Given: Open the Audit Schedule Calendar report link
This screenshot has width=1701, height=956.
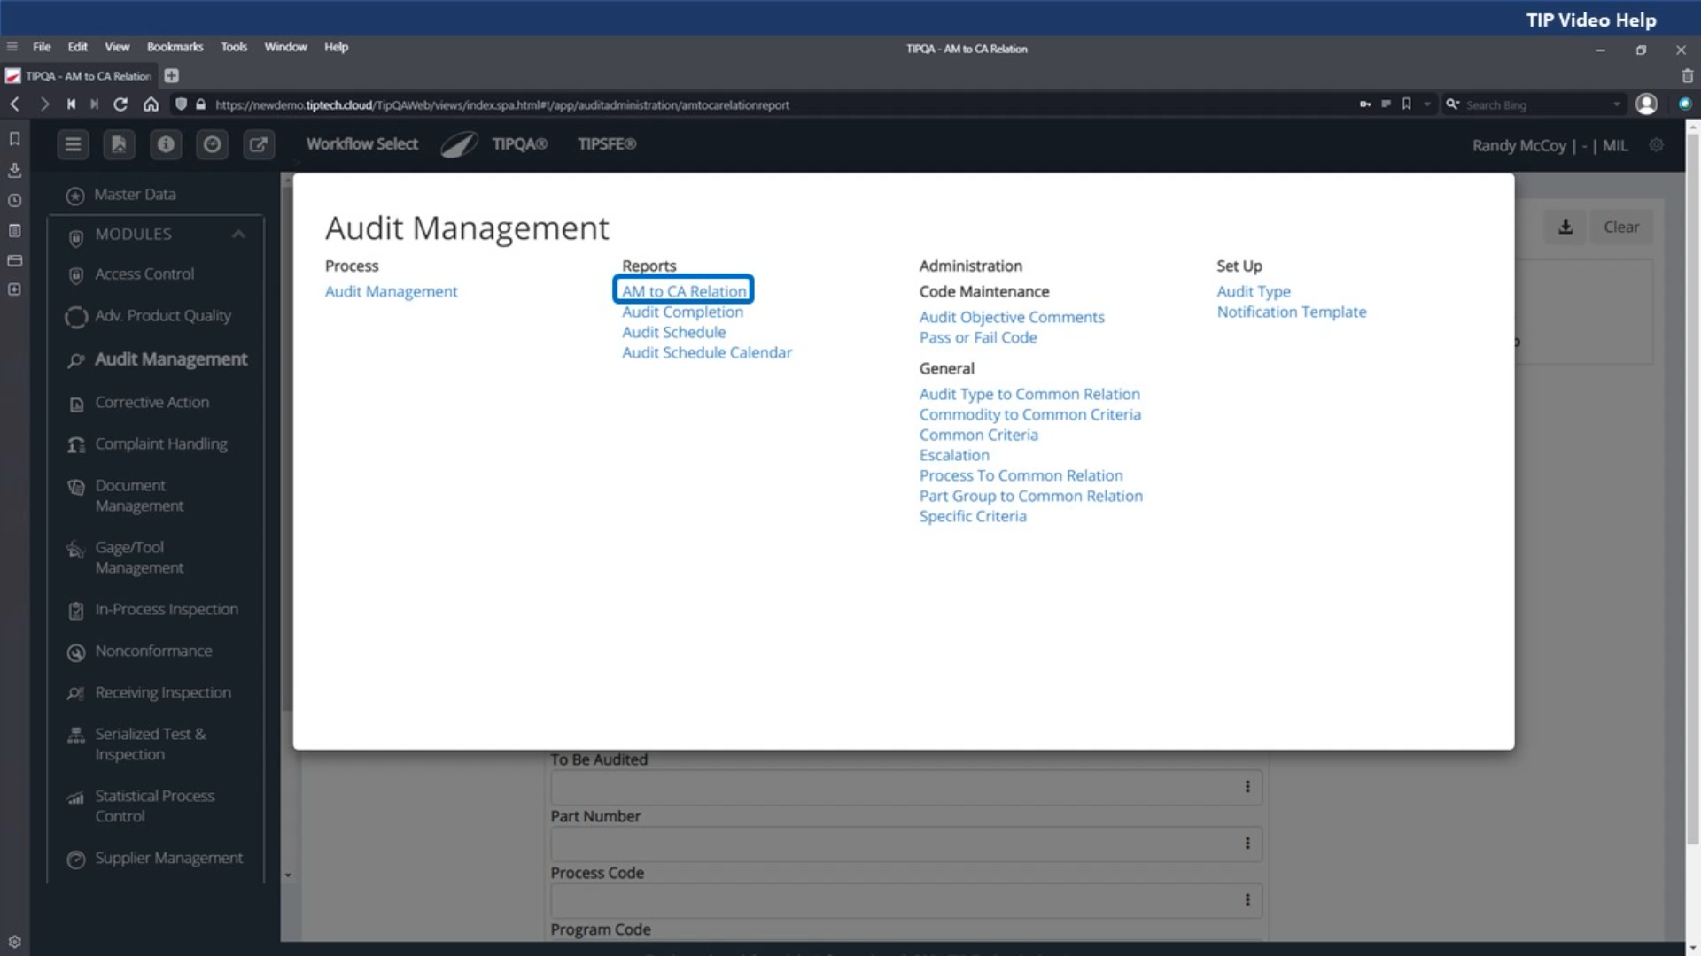Looking at the screenshot, I should point(706,352).
